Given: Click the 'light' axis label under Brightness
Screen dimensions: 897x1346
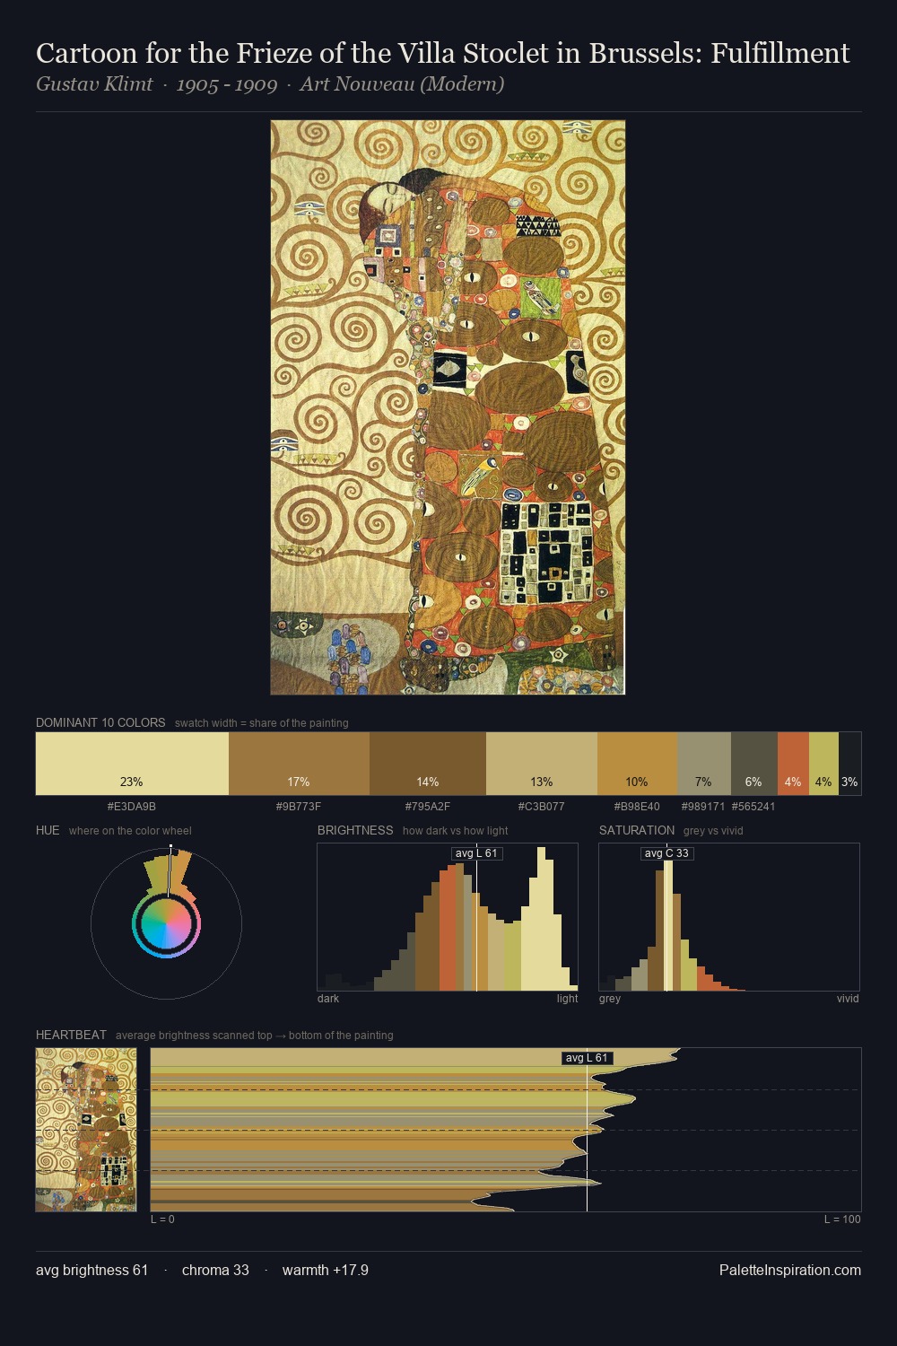Looking at the screenshot, I should click(568, 999).
